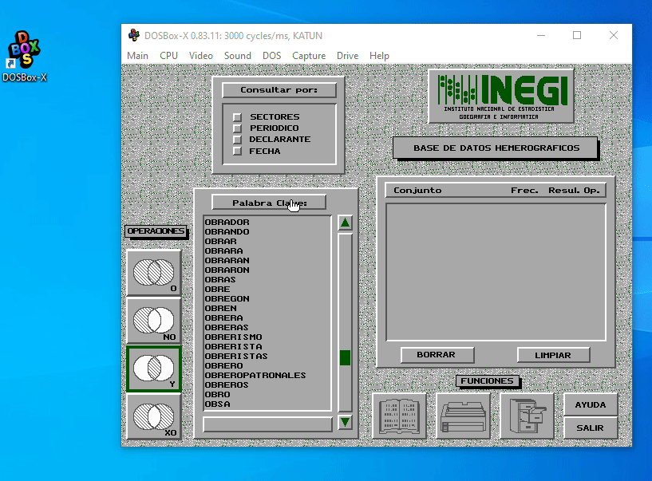The width and height of the screenshot is (652, 481).
Task: Click the Palabra Clave button
Action: (269, 203)
